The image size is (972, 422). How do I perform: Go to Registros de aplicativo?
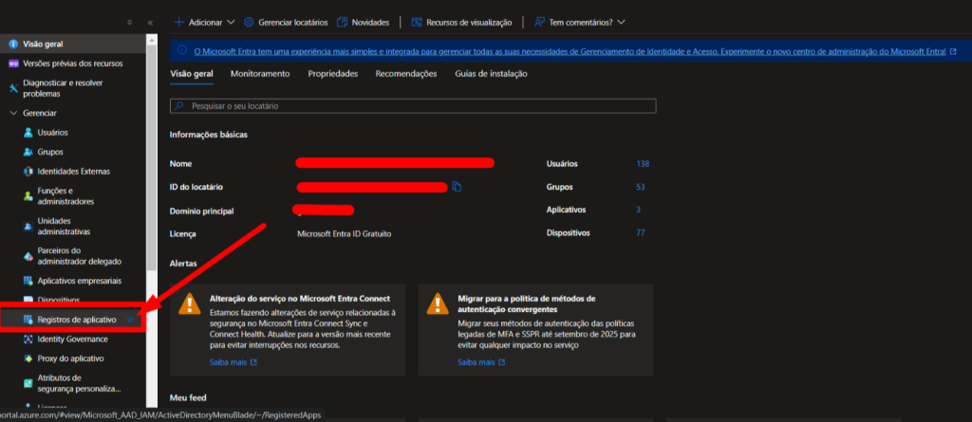77,321
